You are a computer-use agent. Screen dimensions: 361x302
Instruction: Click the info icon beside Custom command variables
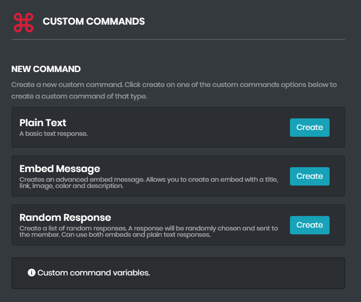pos(31,273)
